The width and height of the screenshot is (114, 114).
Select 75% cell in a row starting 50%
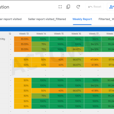pyautogui.click(x=40, y=96)
